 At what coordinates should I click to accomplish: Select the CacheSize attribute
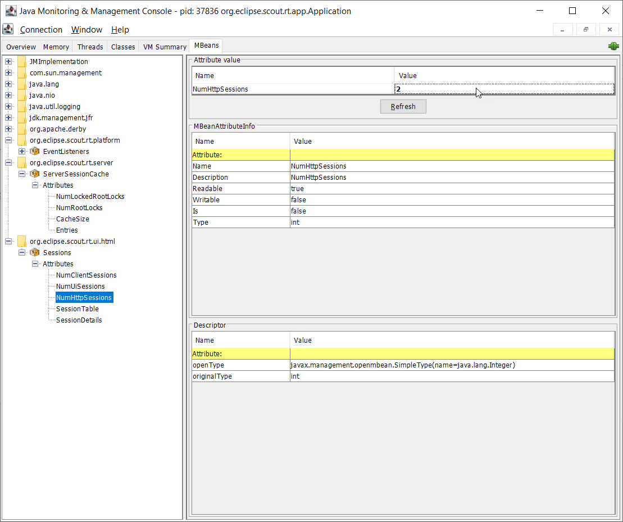[72, 219]
